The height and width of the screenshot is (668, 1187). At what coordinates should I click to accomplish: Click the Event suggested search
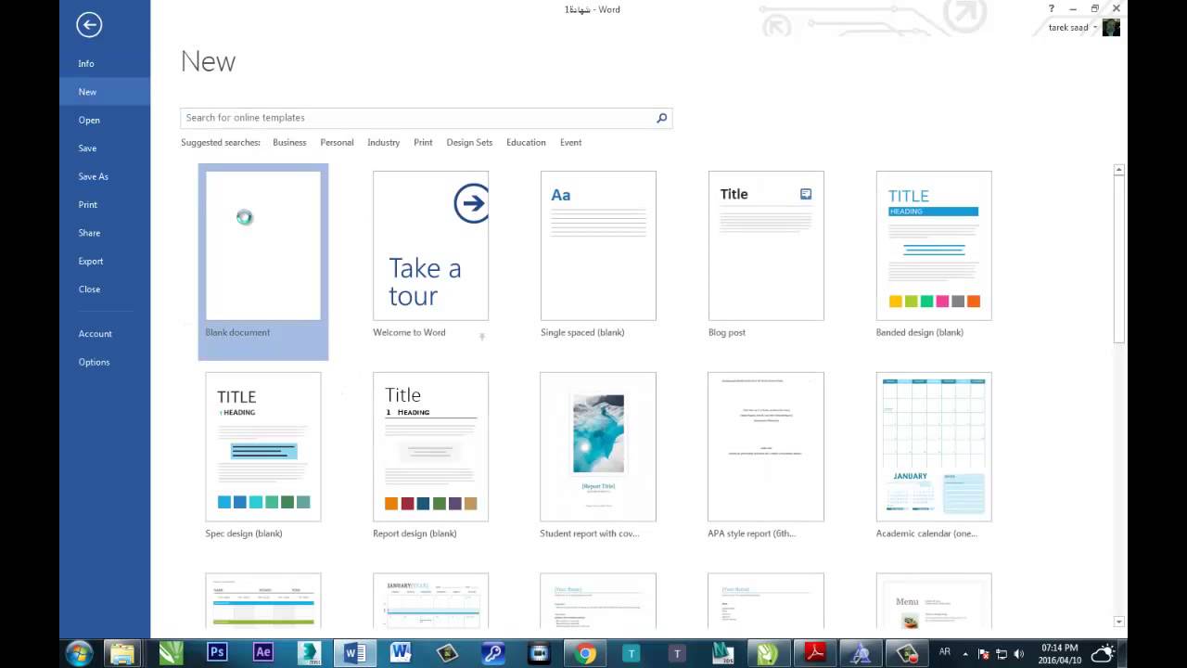click(570, 143)
